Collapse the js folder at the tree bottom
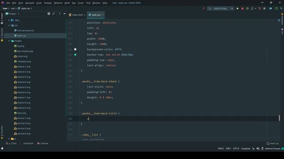Screen dimensions: 284x159 (9, 139)
